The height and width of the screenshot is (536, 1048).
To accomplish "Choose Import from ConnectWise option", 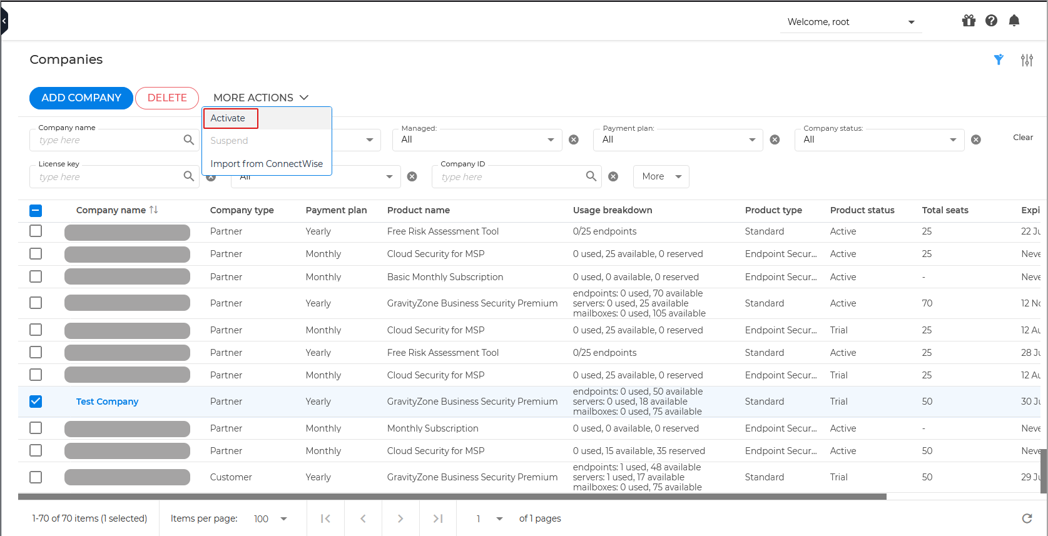I will pos(267,164).
